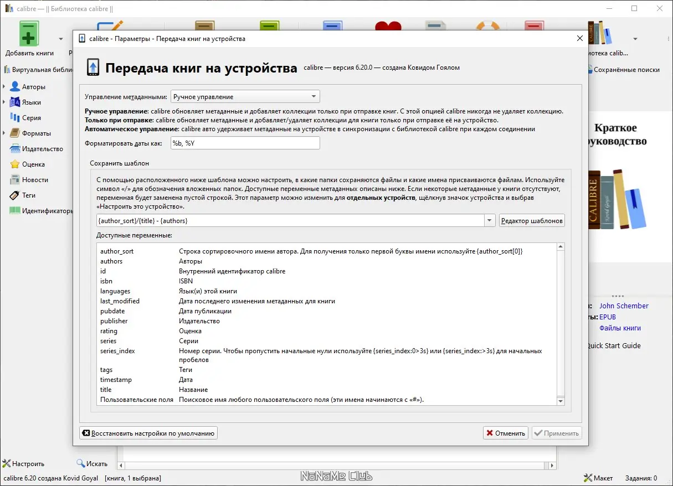This screenshot has width=673, height=486.
Task: Open the Управление метаданными dropdown
Action: coord(245,97)
